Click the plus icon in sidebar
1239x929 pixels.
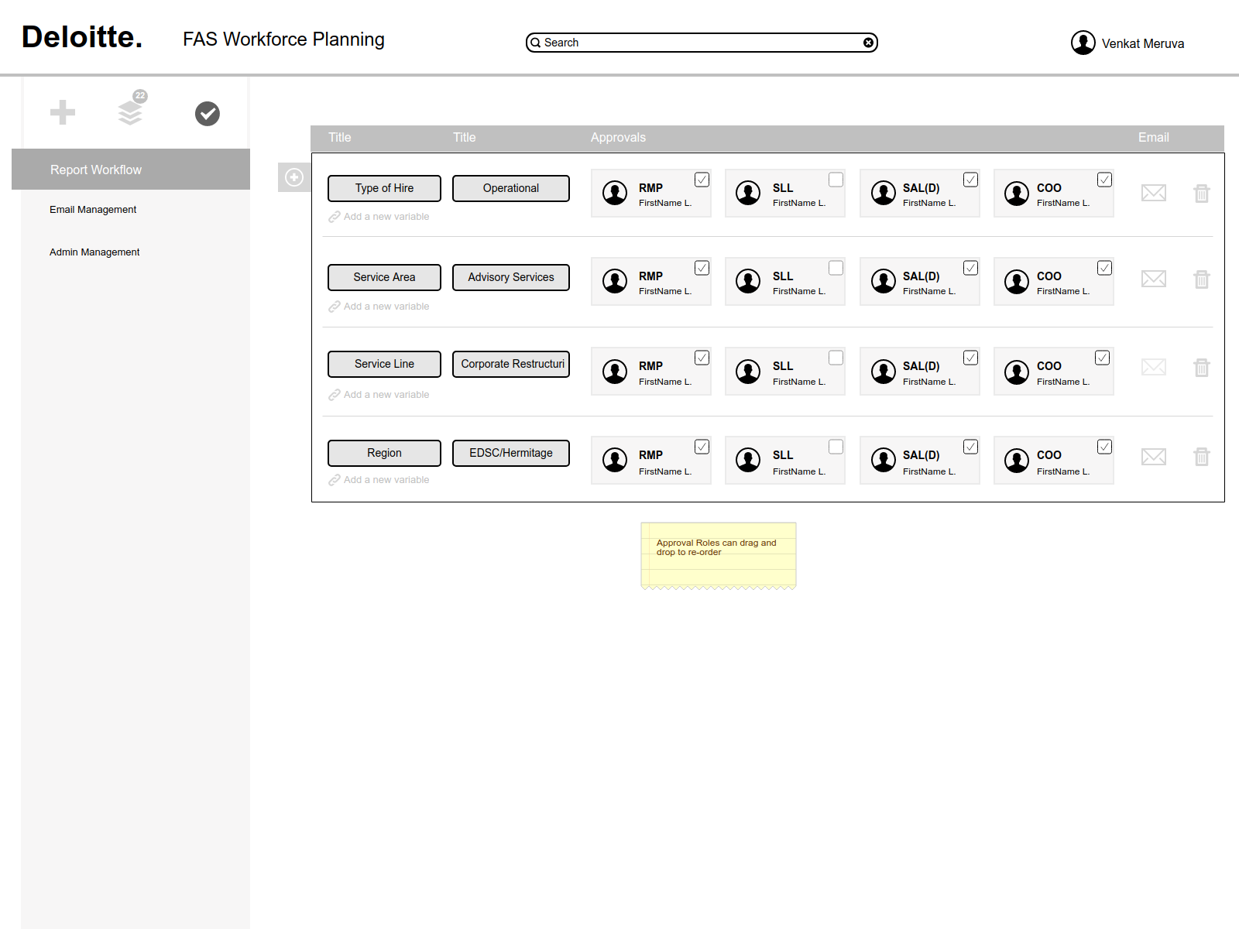click(x=63, y=112)
